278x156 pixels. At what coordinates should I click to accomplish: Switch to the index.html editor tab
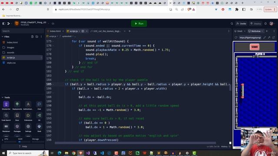55,31
